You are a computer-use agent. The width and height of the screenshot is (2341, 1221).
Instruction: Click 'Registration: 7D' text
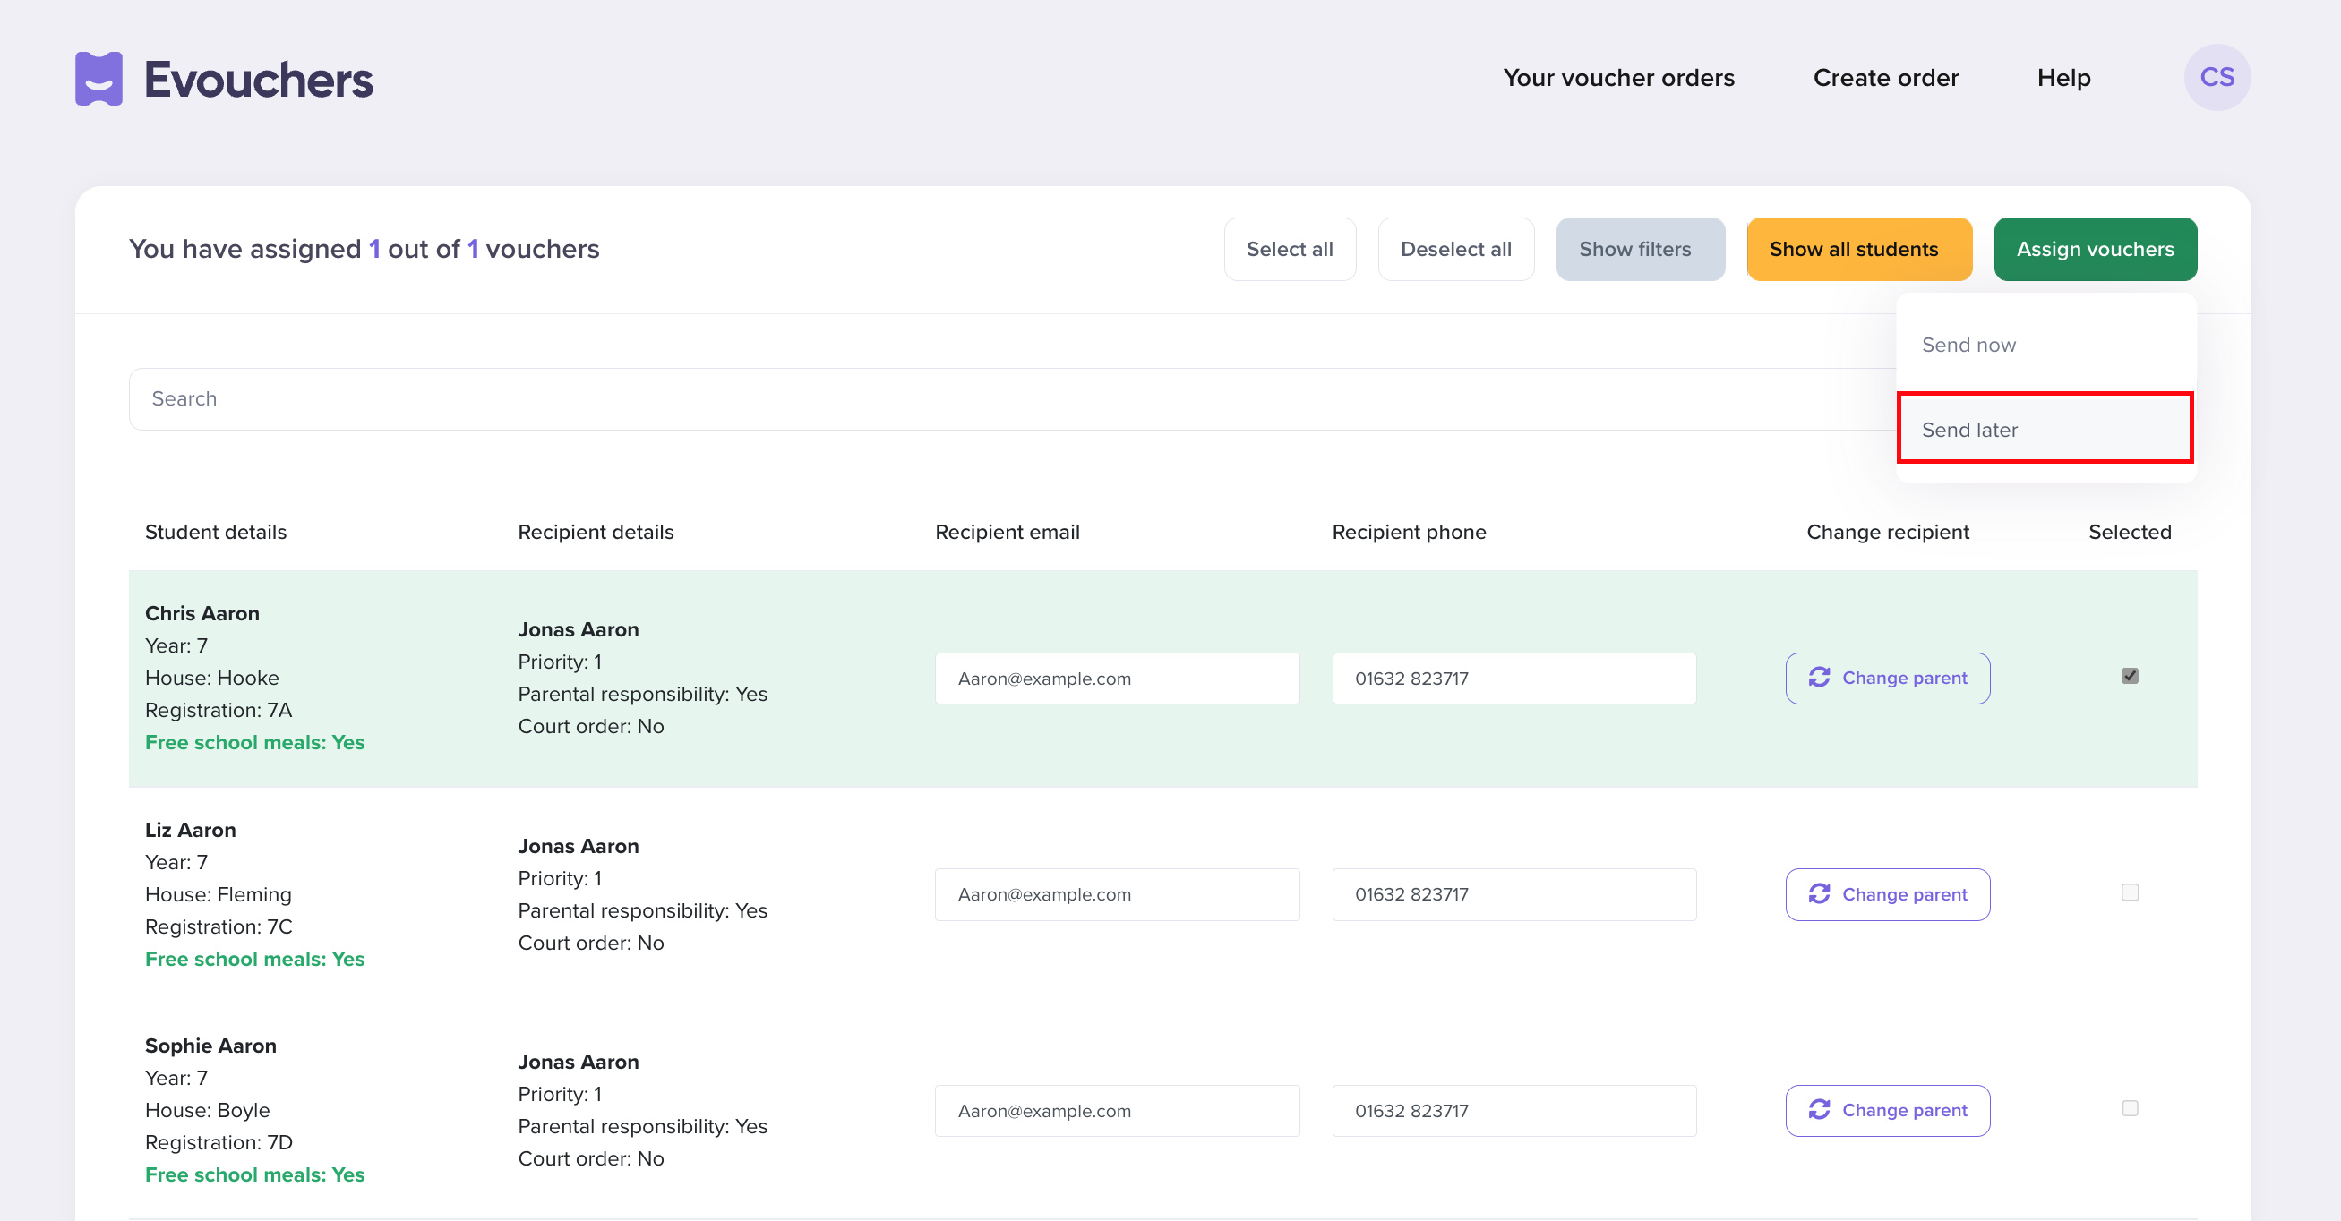coord(219,1142)
